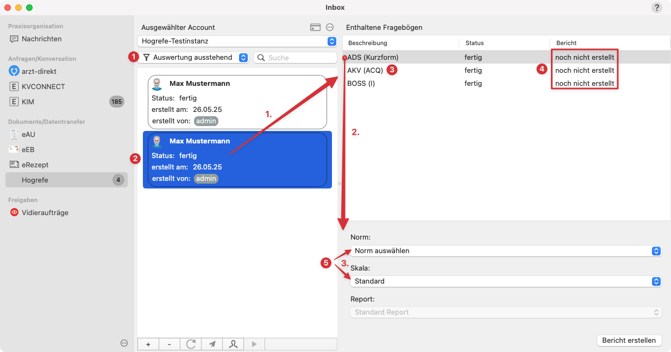Open the sidebar ellipsis options button
Image resolution: width=671 pixels, height=352 pixels.
pyautogui.click(x=124, y=343)
